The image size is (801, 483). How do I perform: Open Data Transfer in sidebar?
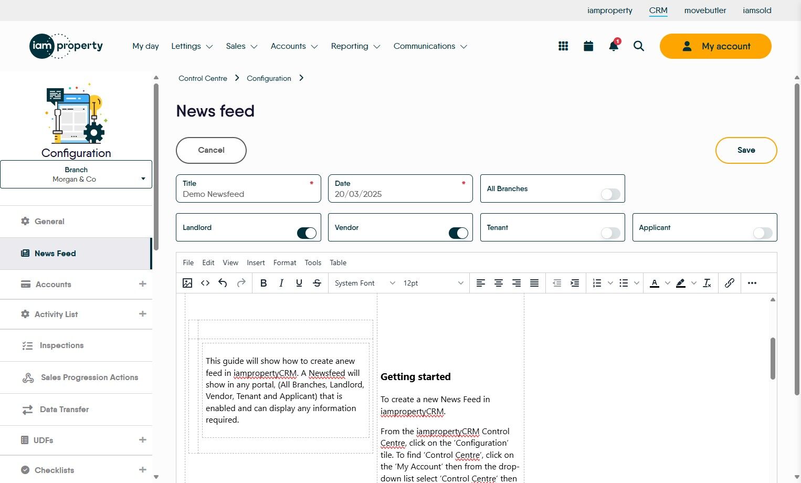tap(76, 409)
